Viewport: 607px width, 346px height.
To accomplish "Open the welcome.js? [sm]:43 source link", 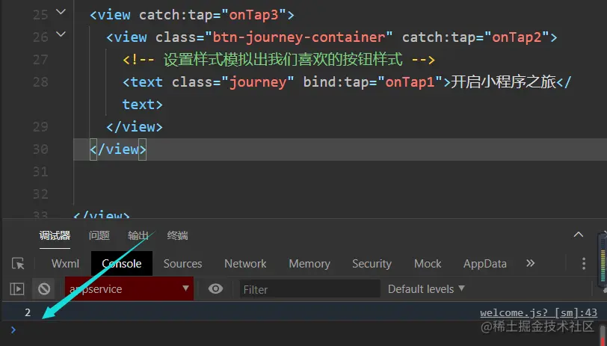I will (x=538, y=312).
